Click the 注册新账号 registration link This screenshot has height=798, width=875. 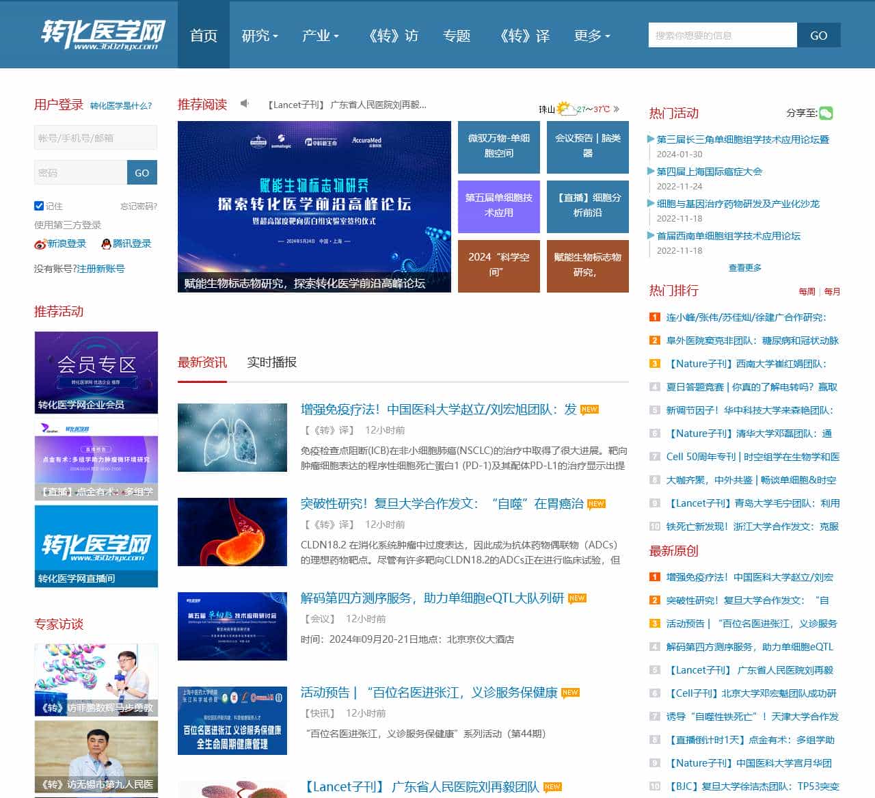point(100,269)
